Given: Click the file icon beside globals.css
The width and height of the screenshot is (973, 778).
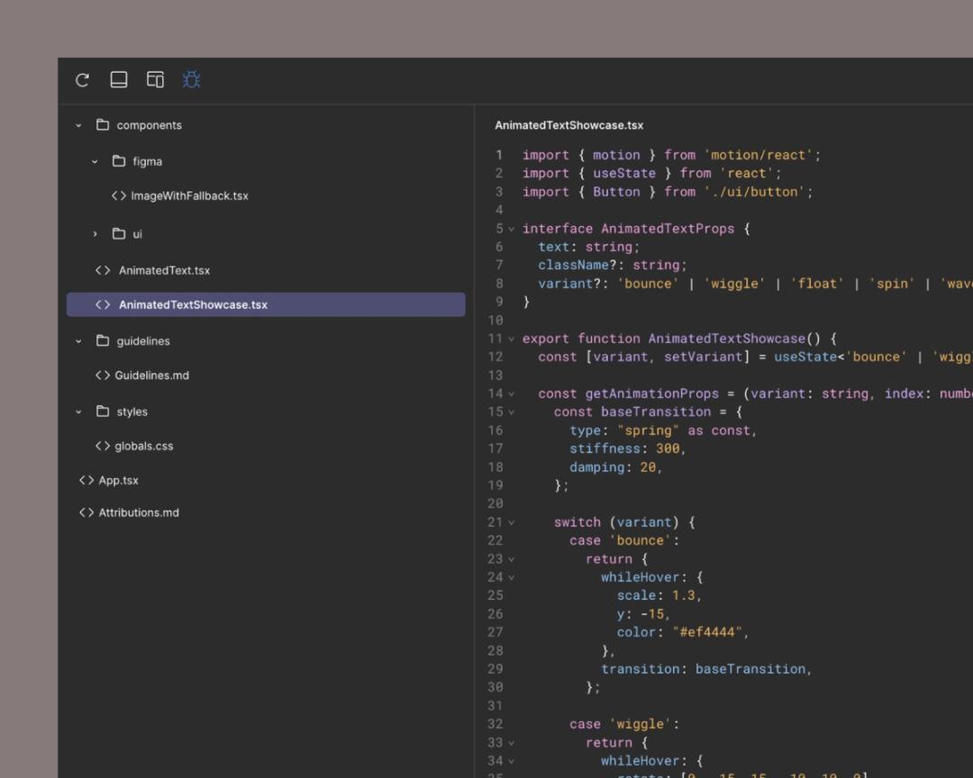Looking at the screenshot, I should pyautogui.click(x=102, y=446).
